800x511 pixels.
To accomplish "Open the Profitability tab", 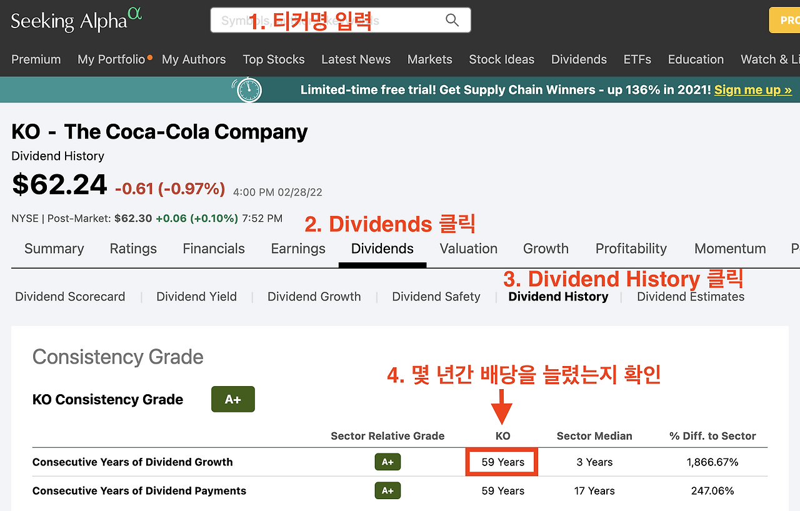I will point(631,249).
